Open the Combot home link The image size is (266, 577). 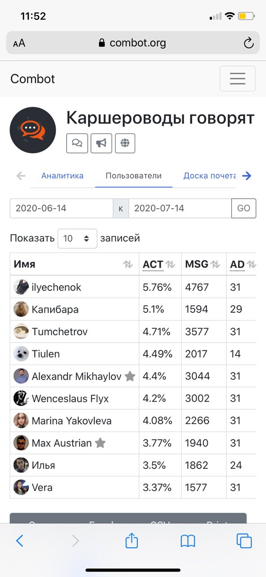click(x=32, y=79)
